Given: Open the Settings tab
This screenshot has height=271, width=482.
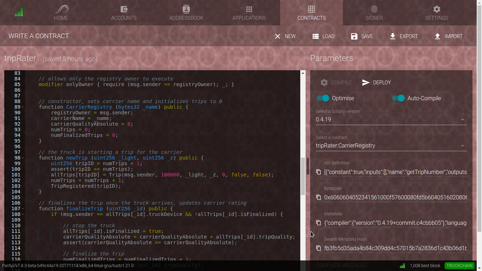Looking at the screenshot, I should (437, 13).
